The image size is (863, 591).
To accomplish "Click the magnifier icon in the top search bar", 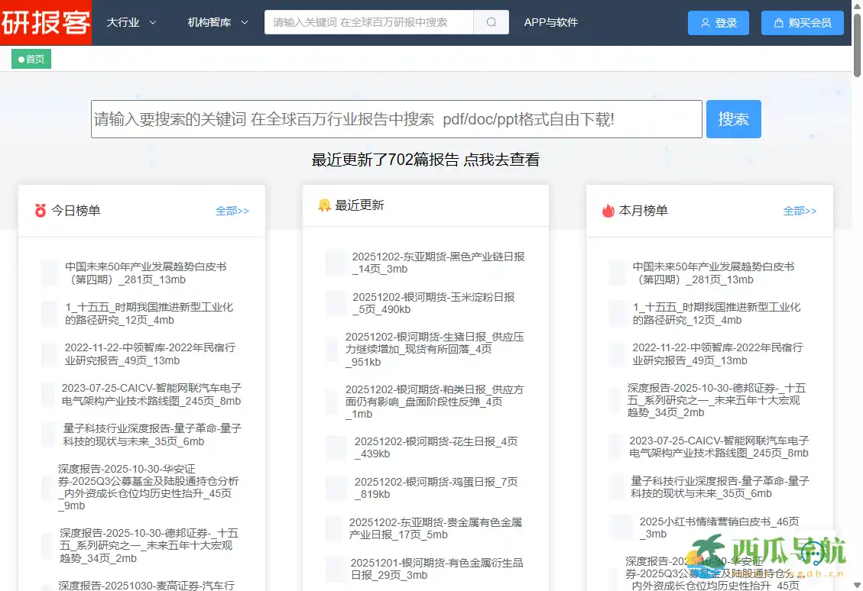I will [492, 23].
